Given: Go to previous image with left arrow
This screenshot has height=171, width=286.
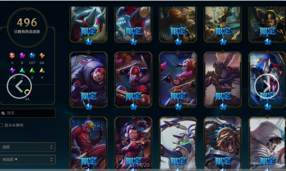Looking at the screenshot, I should click(x=19, y=86).
